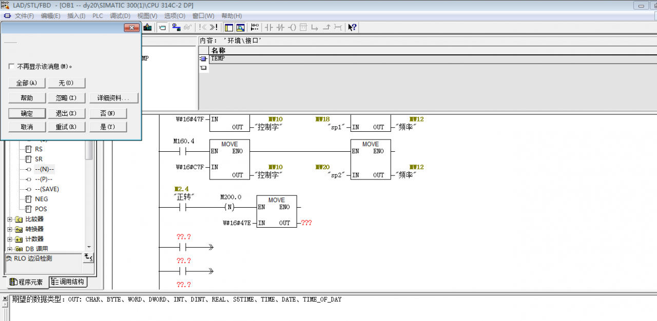Expand the 计数器 folder
Image resolution: width=657 pixels, height=321 pixels.
[10, 239]
